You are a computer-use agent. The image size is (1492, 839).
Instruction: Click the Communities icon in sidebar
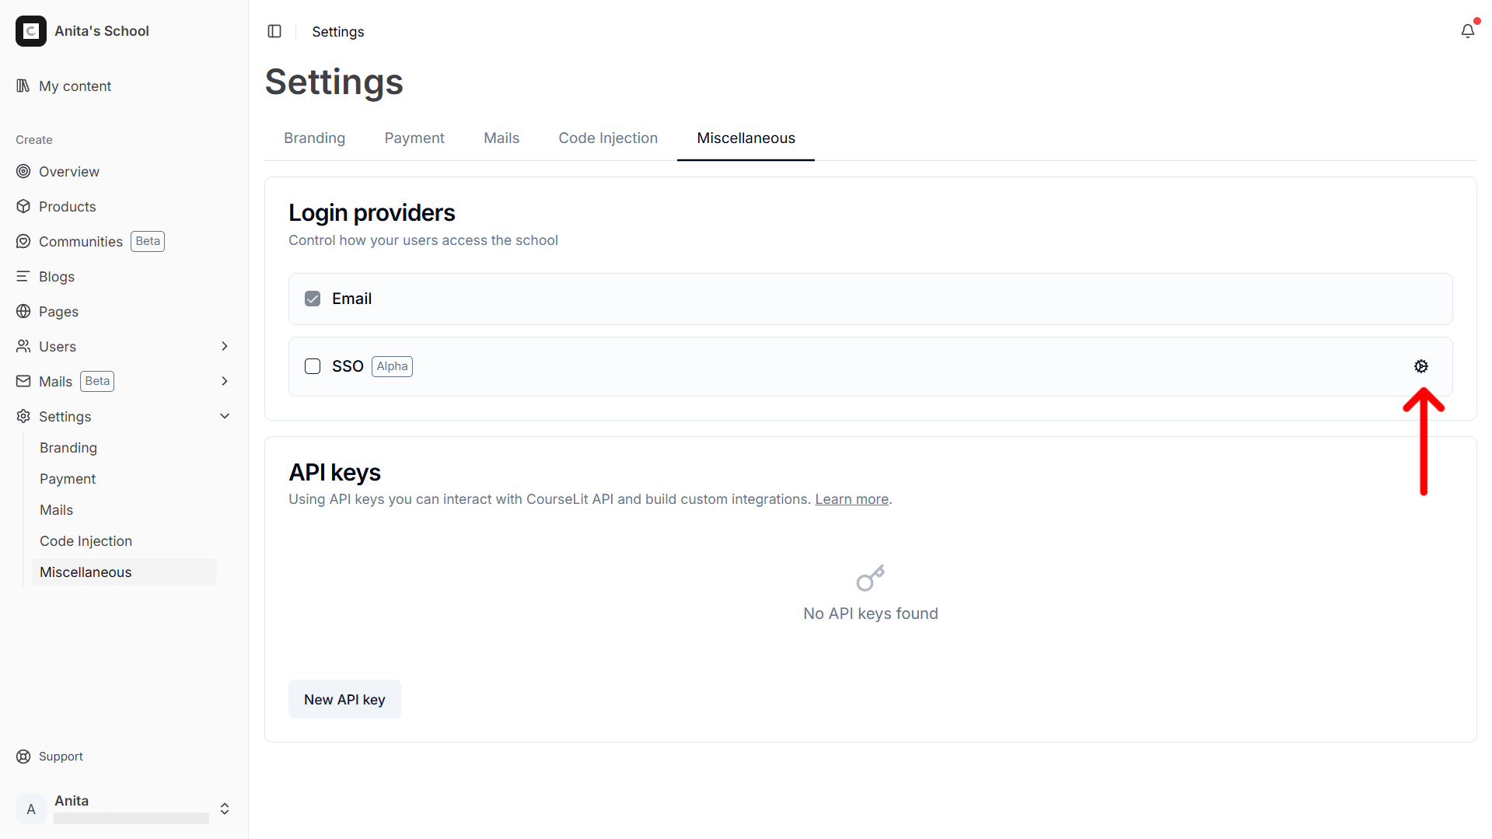pos(23,241)
